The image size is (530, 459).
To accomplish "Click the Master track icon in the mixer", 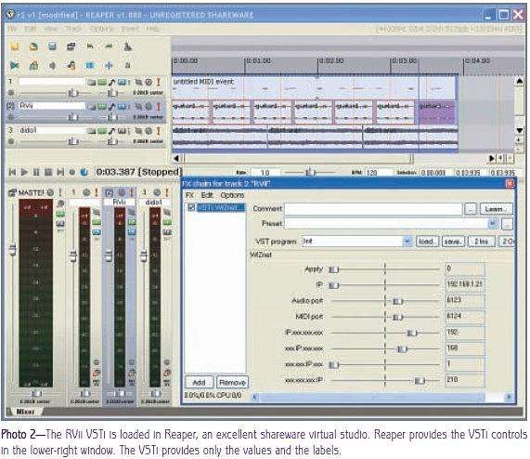I will [x=12, y=193].
